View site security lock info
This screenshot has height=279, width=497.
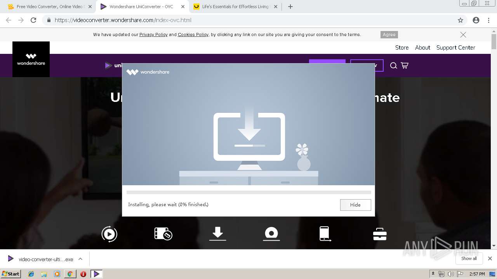[x=49, y=20]
